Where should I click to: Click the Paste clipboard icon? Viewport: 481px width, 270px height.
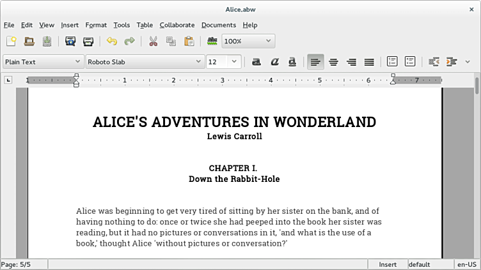tap(189, 41)
